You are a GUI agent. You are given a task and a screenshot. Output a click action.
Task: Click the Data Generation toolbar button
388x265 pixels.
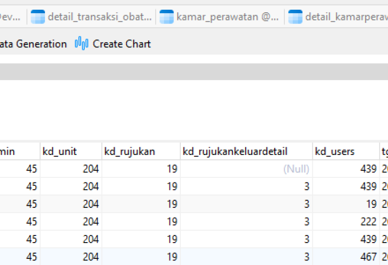tap(33, 44)
